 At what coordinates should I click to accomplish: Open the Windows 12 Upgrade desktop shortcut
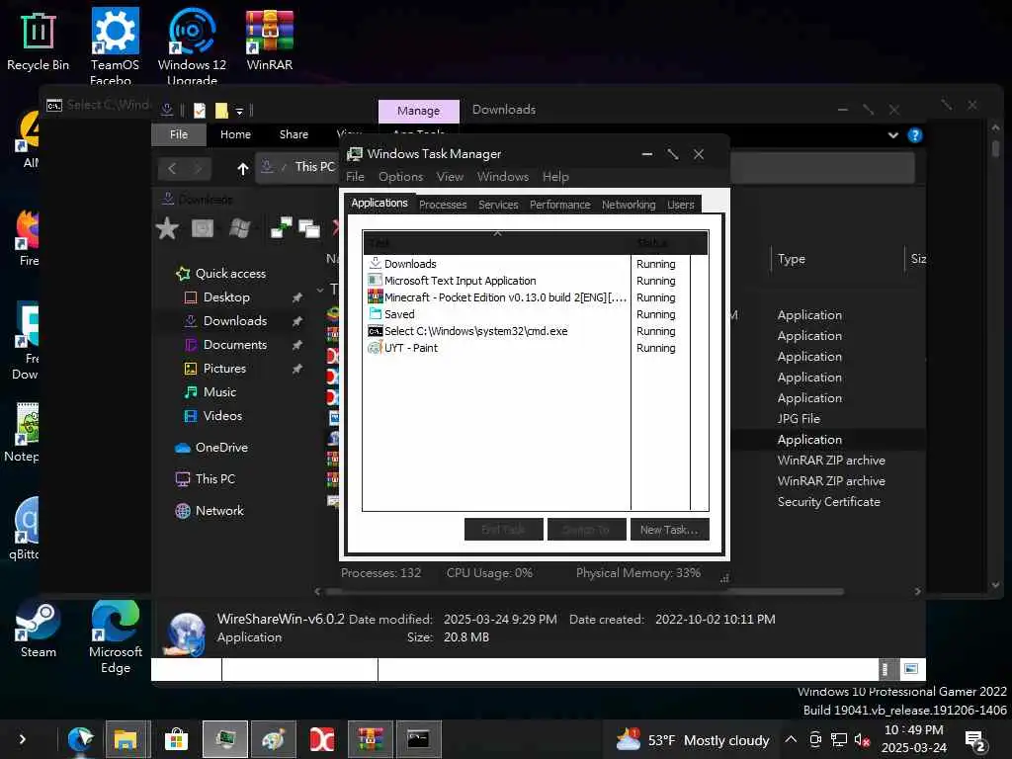[x=192, y=46]
